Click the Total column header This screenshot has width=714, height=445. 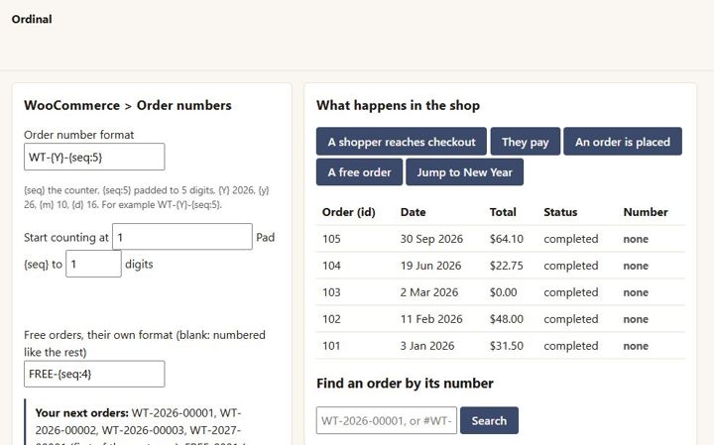(503, 212)
